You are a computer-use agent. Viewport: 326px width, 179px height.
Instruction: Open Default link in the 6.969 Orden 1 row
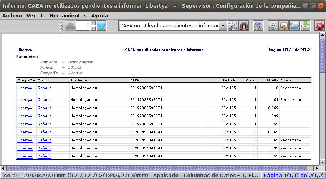coord(44,108)
